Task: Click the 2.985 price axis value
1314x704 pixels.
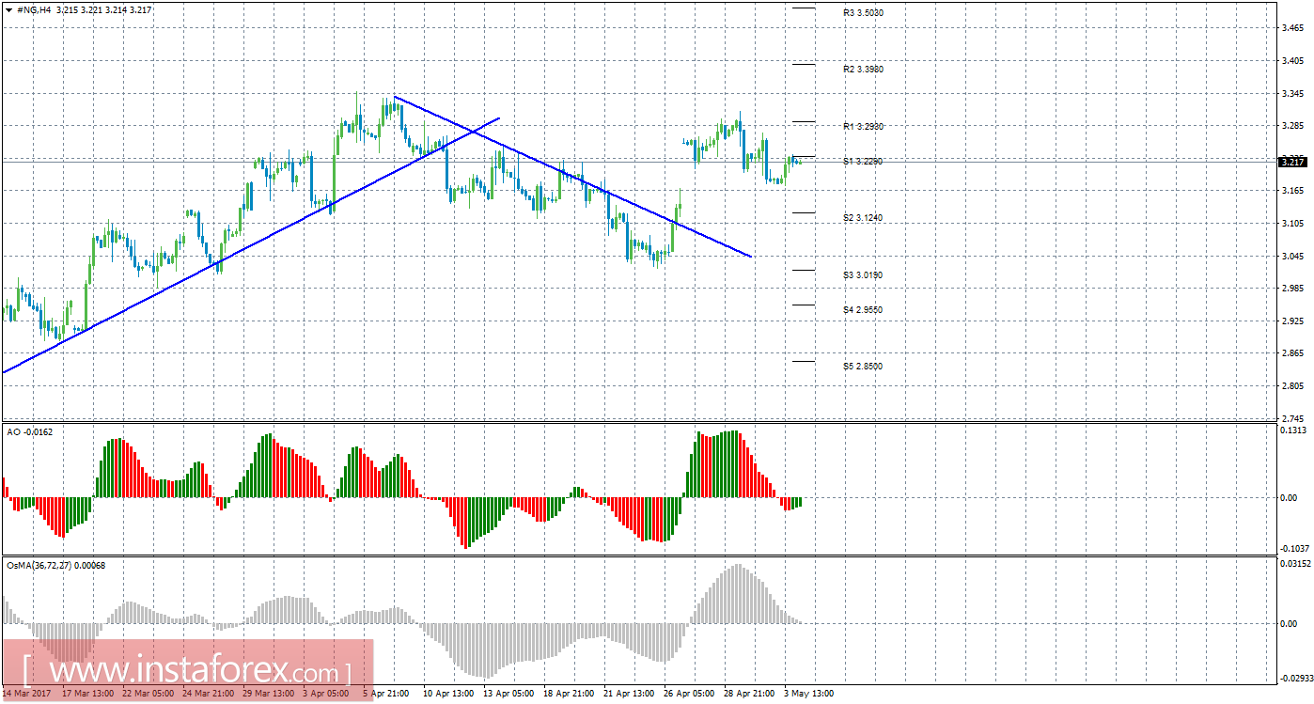Action: coord(1294,289)
